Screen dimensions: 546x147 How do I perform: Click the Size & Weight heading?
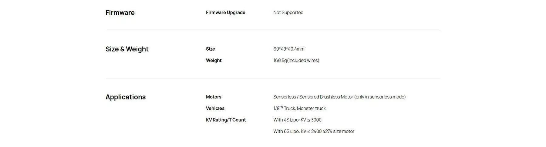tap(127, 49)
